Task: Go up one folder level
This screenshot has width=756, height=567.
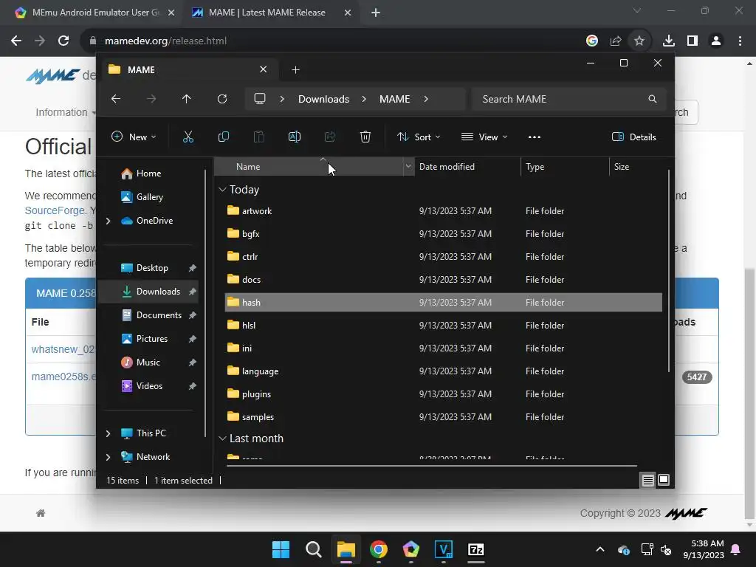Action: point(187,99)
